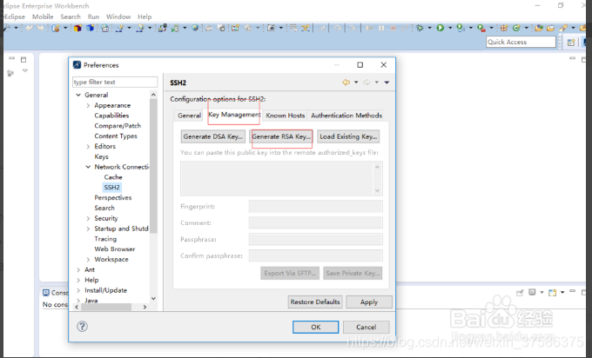Click Cancel in Preferences dialog
Screen dimensions: 592x358
(x=366, y=327)
